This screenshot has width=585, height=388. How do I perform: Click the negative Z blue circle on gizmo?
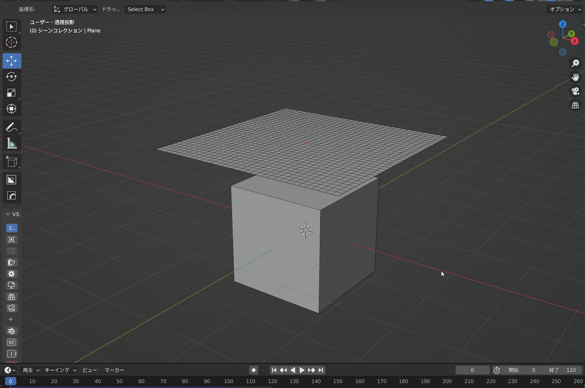point(563,52)
